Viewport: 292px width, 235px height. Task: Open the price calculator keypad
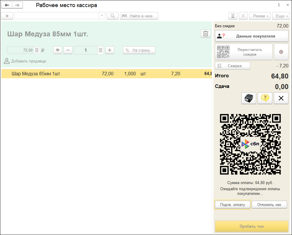point(37,50)
